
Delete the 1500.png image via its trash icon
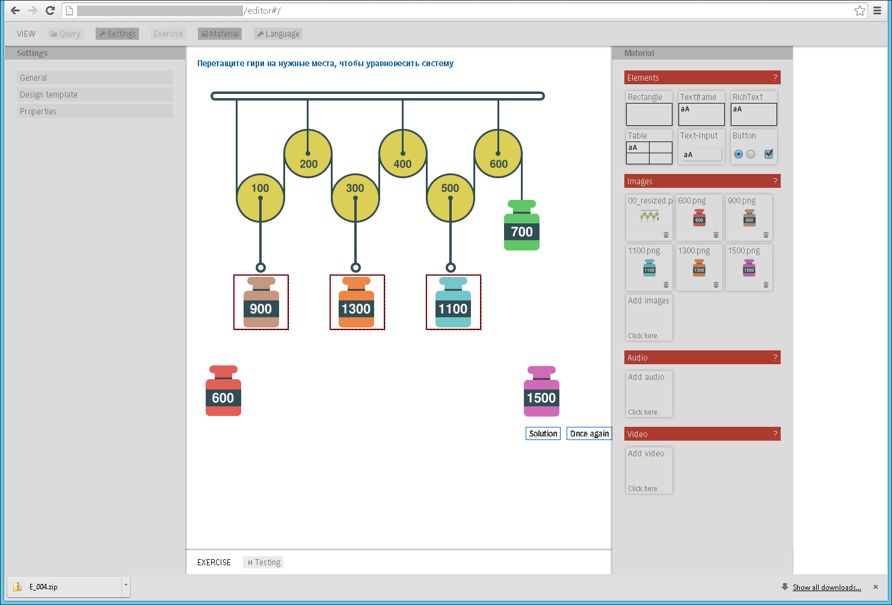(x=766, y=285)
